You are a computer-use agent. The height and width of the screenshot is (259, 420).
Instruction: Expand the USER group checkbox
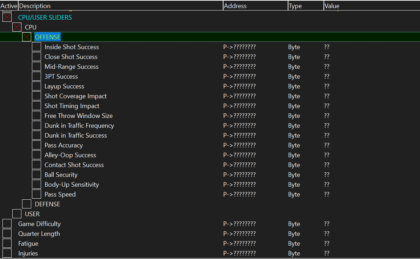[x=17, y=214]
